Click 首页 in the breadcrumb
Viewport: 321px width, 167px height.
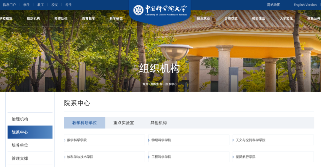pos(145,84)
